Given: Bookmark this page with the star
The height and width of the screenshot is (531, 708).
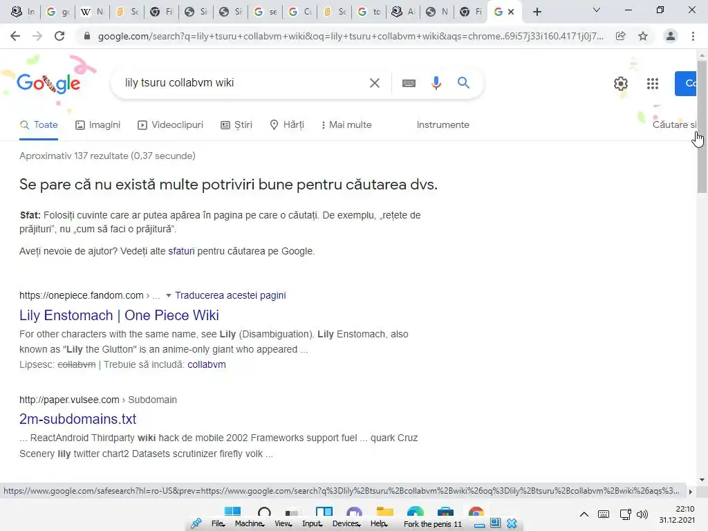Looking at the screenshot, I should pos(643,36).
